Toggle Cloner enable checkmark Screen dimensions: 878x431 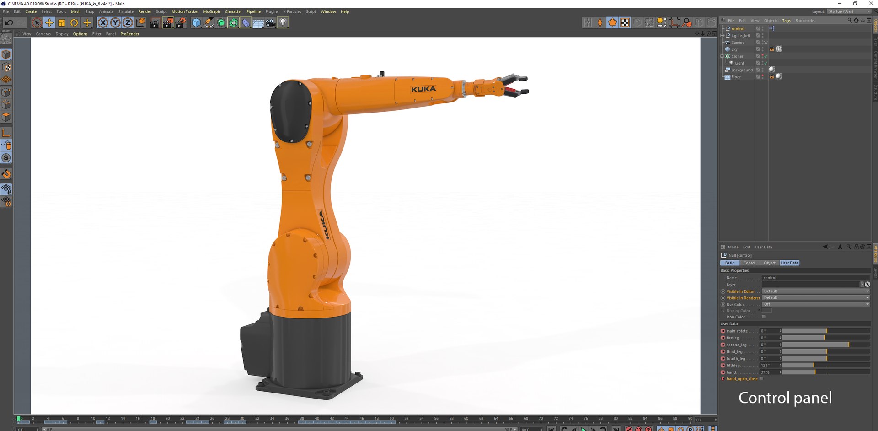click(x=766, y=56)
